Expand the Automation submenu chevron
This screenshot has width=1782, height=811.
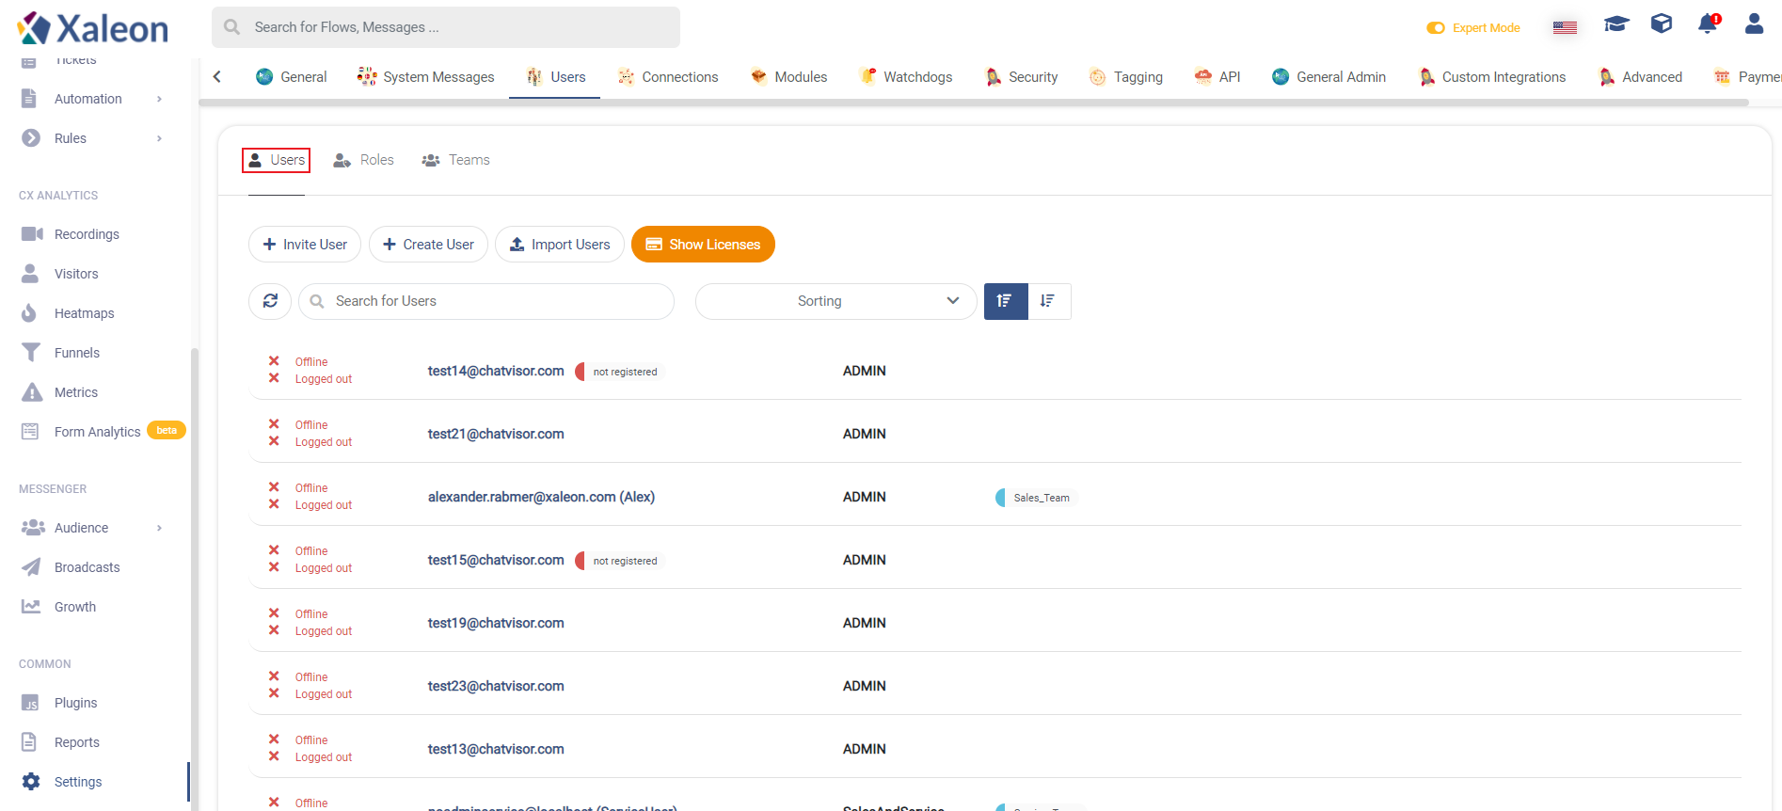click(x=159, y=99)
